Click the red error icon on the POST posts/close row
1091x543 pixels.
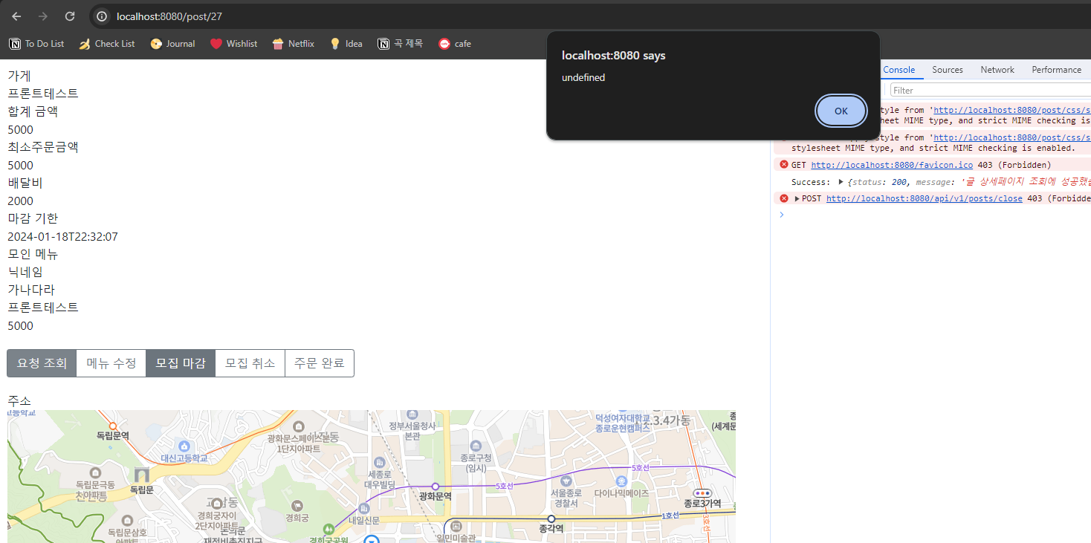pos(783,198)
